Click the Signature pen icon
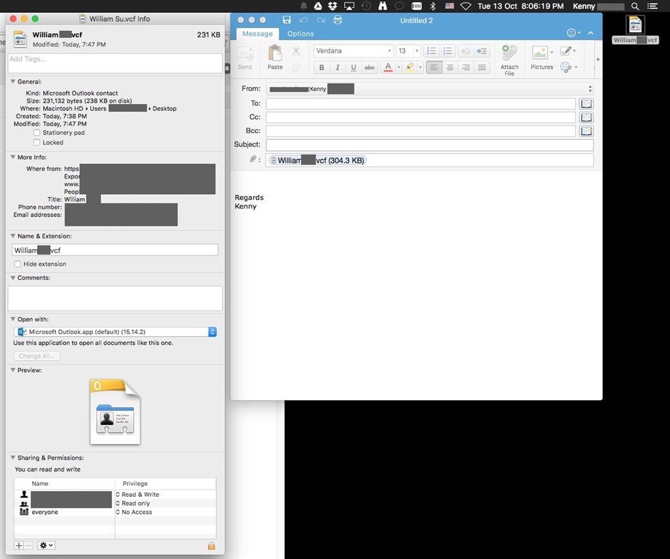The image size is (670, 559). (x=566, y=51)
